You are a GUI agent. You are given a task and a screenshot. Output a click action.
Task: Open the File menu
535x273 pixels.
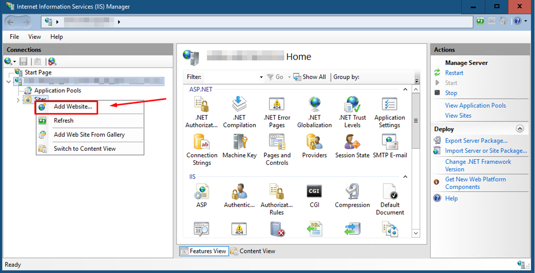coord(14,36)
